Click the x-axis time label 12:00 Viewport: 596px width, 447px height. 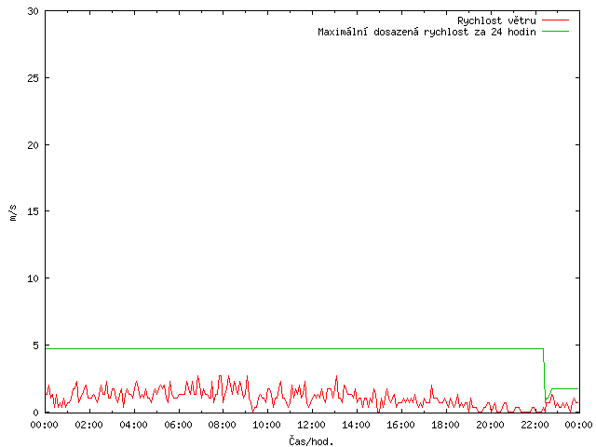click(x=311, y=425)
